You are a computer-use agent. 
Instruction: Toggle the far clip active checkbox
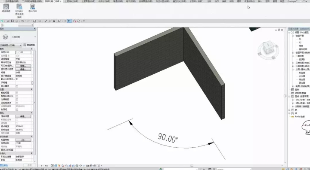tap(17, 103)
